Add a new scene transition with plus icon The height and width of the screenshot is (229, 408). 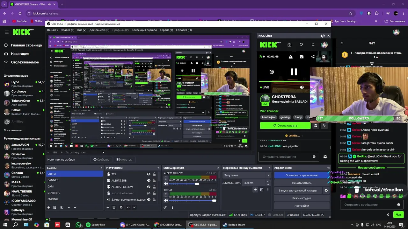tap(255, 190)
